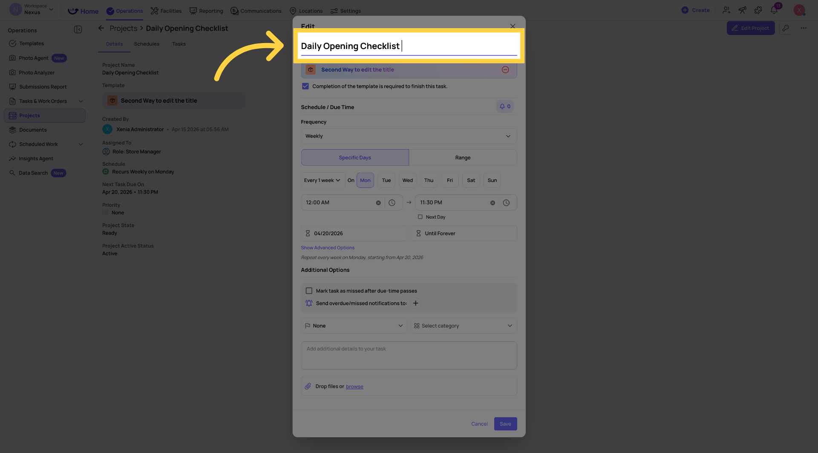This screenshot has width=818, height=453.
Task: Open Photo Analyzer in the sidebar
Action: coord(37,72)
